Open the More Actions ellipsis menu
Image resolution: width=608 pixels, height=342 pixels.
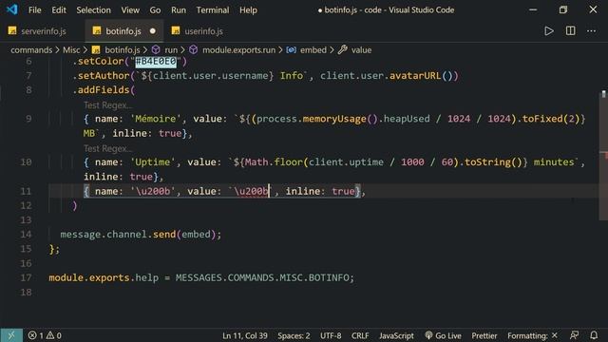[591, 31]
